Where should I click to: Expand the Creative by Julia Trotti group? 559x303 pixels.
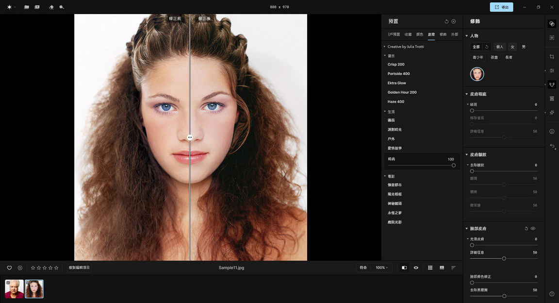pos(405,47)
